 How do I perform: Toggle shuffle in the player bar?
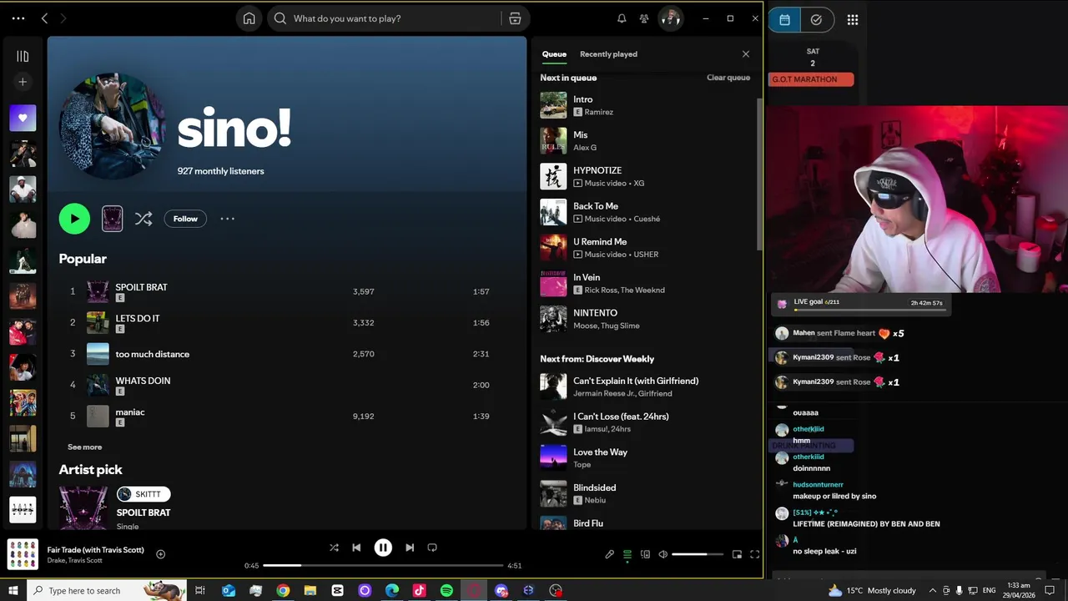click(334, 548)
